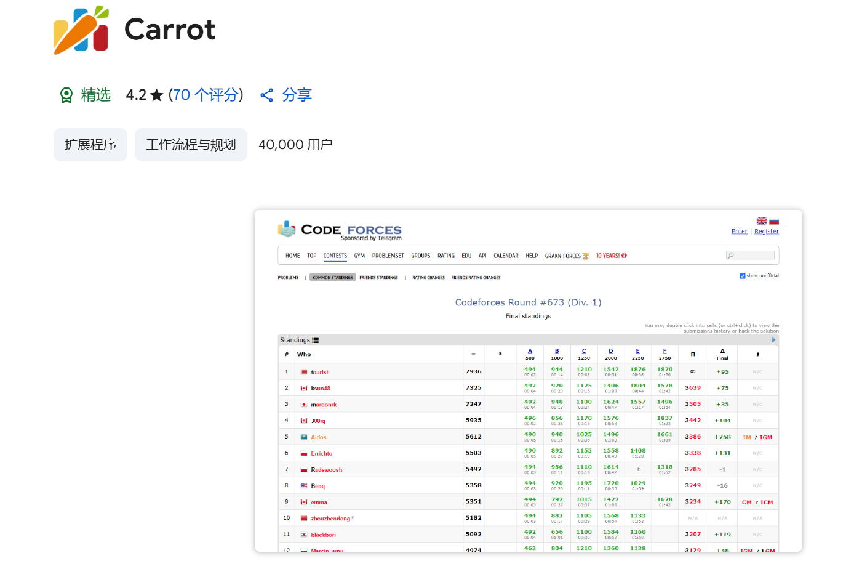Click the Codeforces logo icon

(286, 228)
